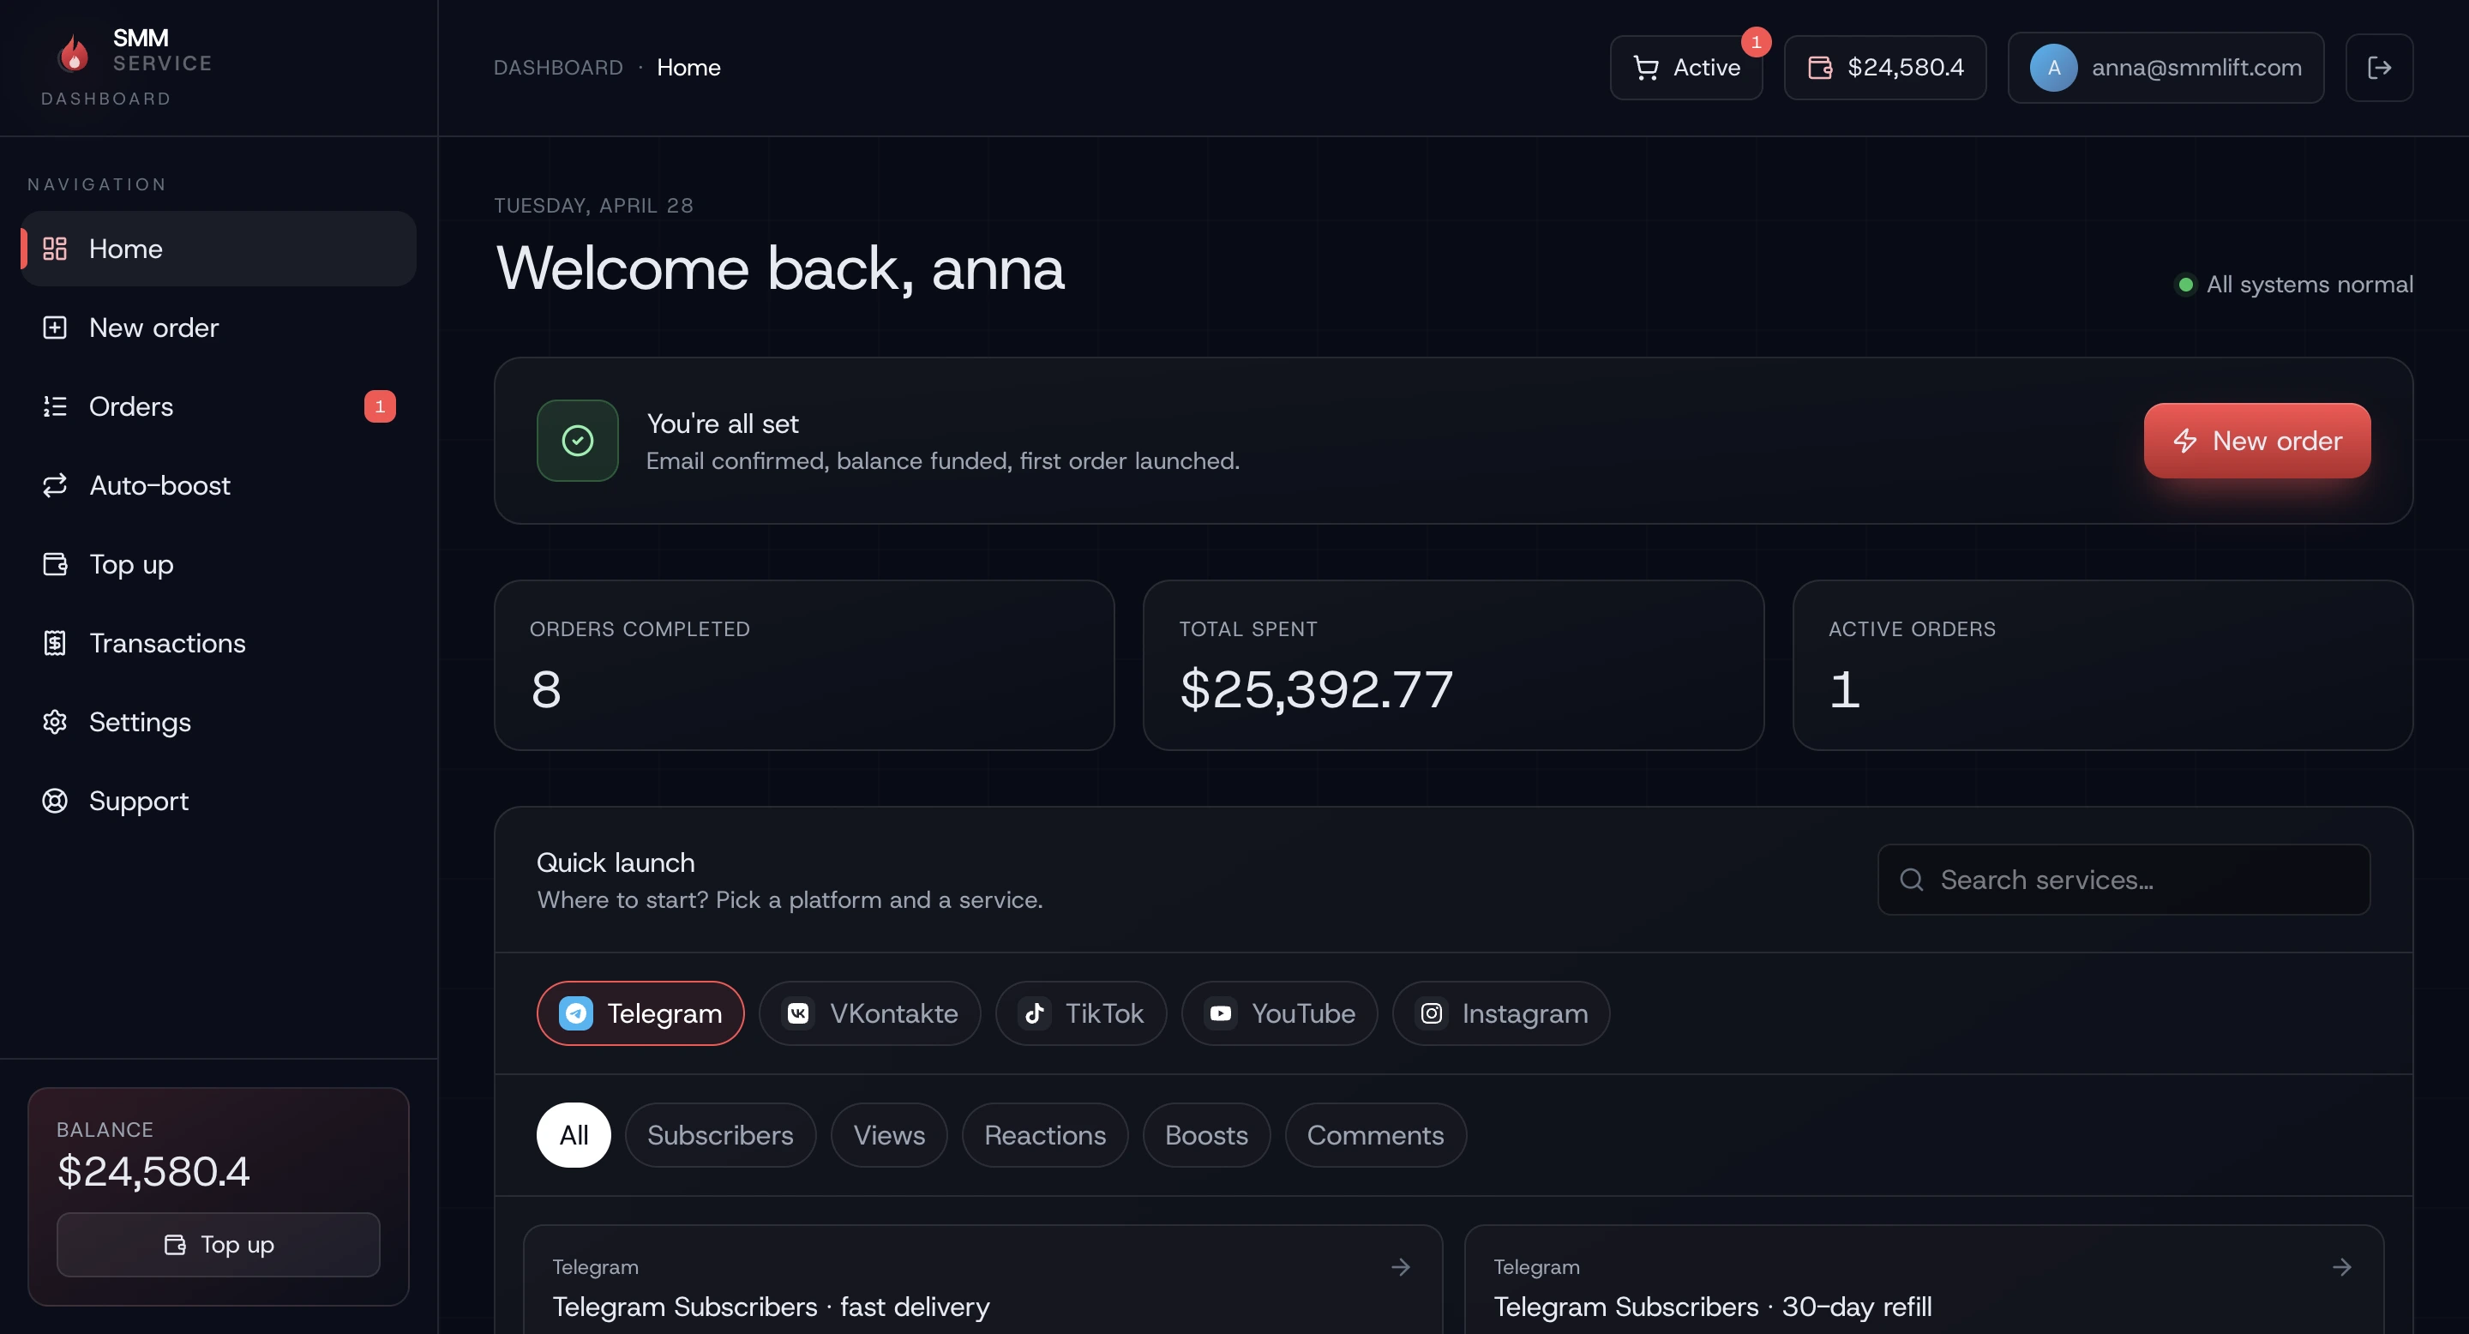Filter services by Boosts
The height and width of the screenshot is (1334, 2469).
(x=1205, y=1134)
